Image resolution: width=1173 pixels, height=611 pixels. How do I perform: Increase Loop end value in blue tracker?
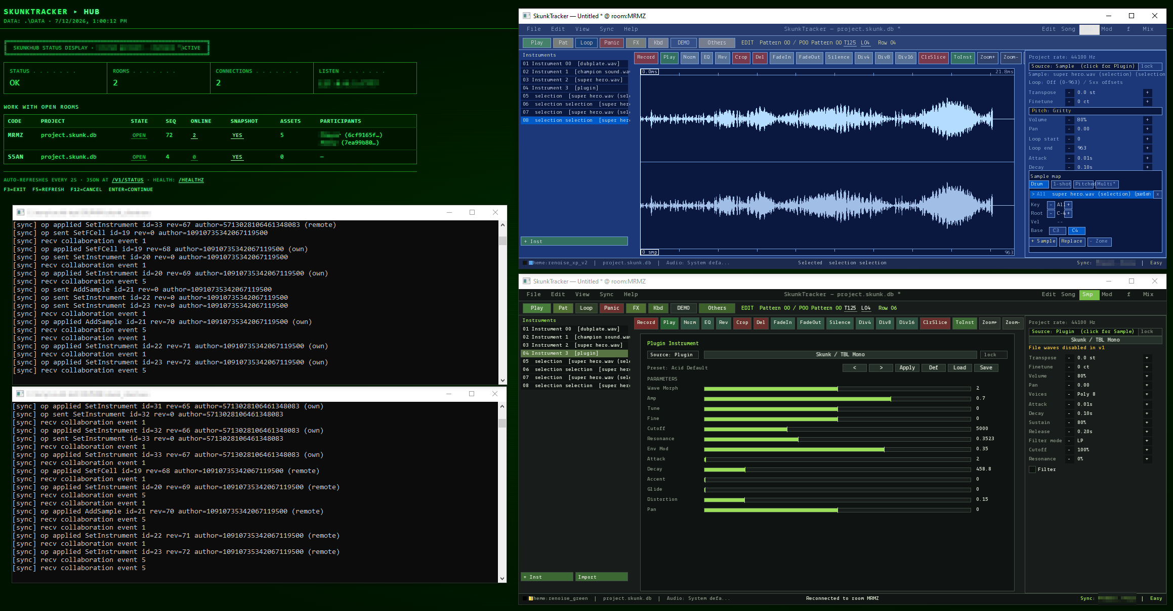pyautogui.click(x=1147, y=148)
